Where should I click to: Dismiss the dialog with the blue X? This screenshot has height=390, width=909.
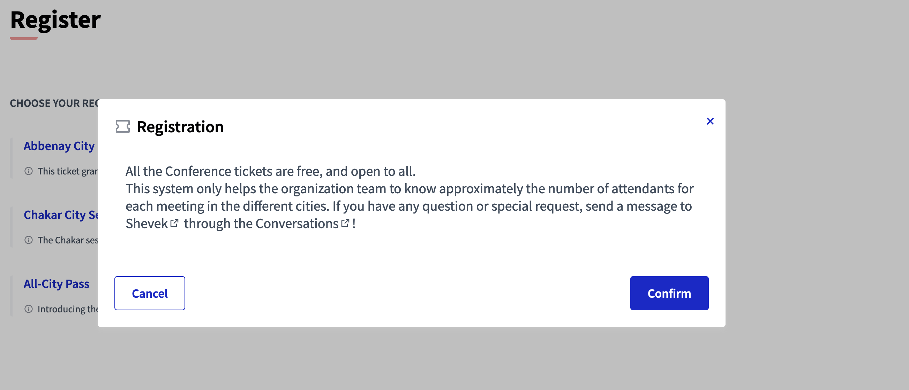[x=710, y=121]
